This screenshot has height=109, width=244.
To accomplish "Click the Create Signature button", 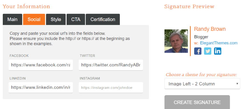I will [x=197, y=102].
